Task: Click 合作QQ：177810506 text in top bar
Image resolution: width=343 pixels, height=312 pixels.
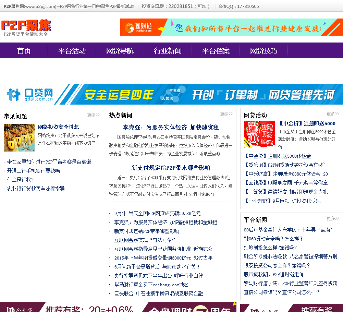Action: (x=238, y=7)
